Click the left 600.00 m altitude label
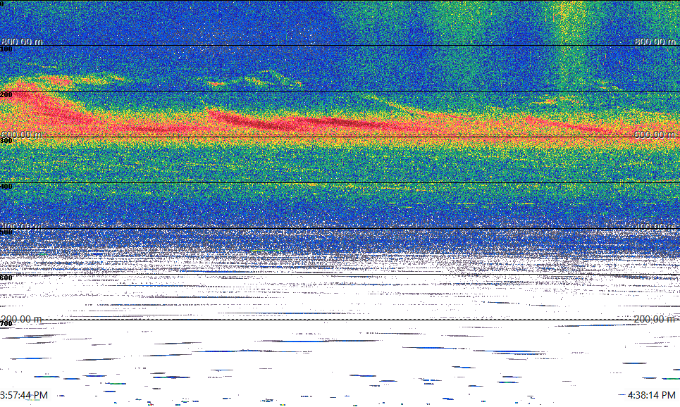 coord(22,134)
